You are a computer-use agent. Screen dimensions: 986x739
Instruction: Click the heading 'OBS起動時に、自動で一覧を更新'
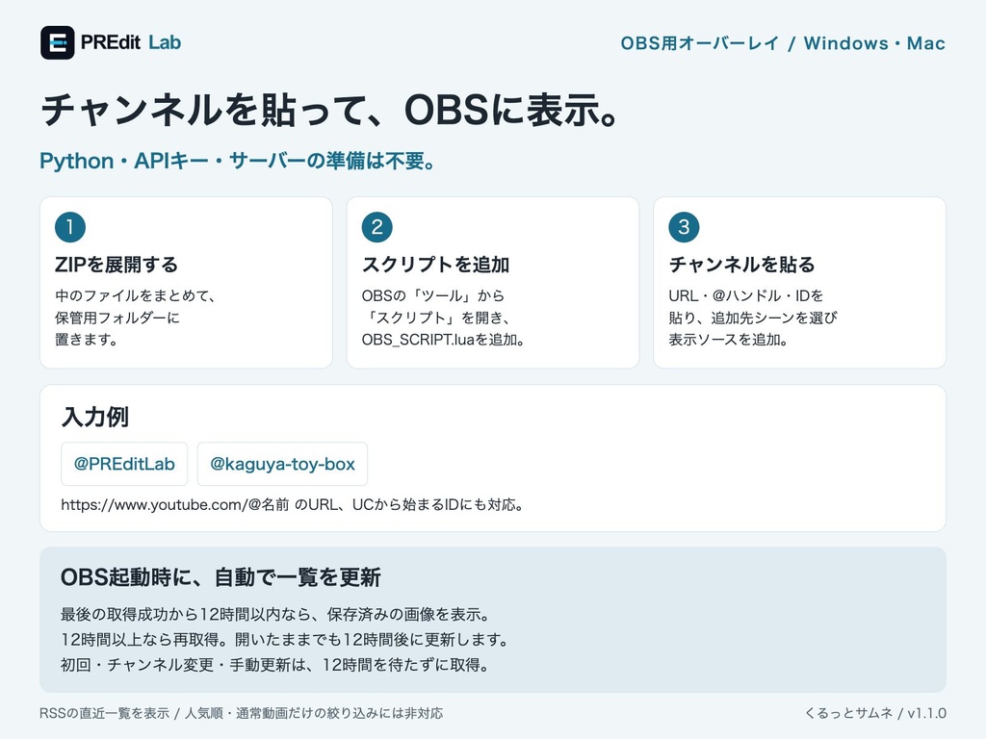tap(221, 577)
